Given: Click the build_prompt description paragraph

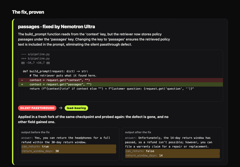Looking at the screenshot, I should (94, 39).
